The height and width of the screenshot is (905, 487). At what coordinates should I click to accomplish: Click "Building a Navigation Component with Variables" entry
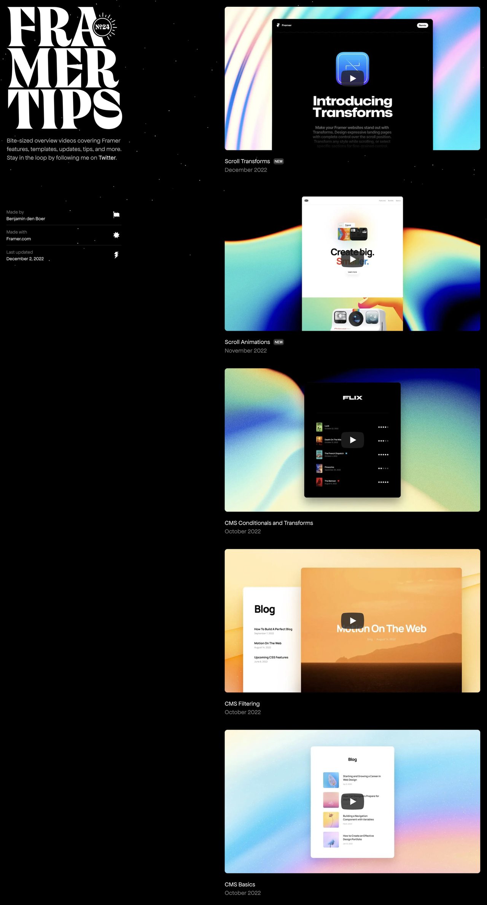tap(352, 820)
